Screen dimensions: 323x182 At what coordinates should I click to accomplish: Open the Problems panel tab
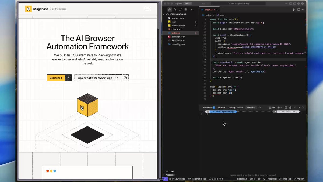(209, 108)
